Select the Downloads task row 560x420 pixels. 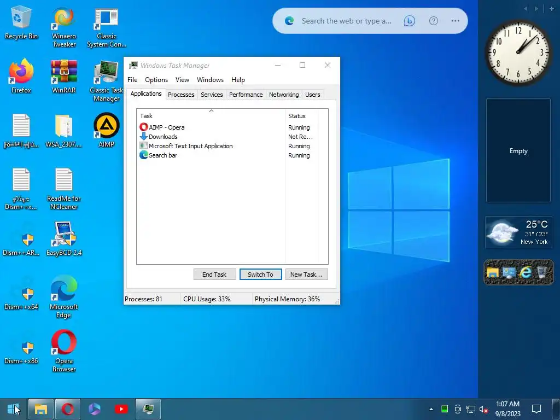(x=232, y=137)
